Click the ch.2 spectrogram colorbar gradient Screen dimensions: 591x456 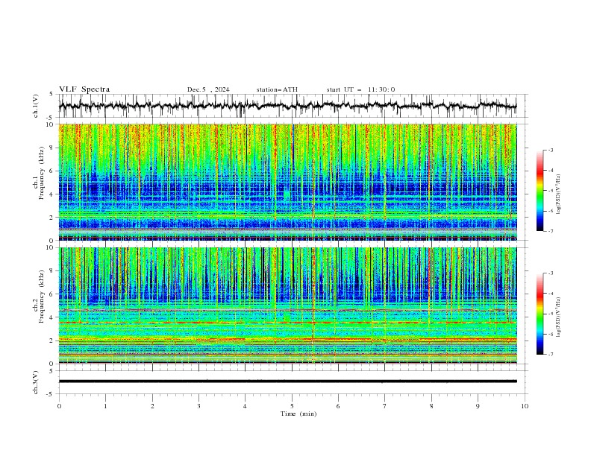[x=540, y=314]
